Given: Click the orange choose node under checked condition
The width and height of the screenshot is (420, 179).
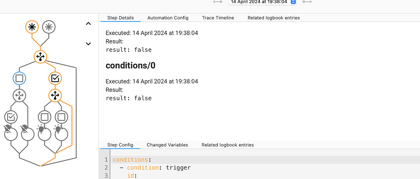Looking at the screenshot, I should (x=55, y=95).
